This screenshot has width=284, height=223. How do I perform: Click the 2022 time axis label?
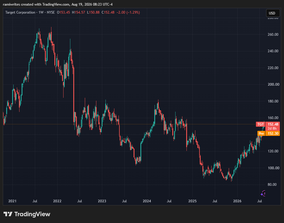(57, 201)
